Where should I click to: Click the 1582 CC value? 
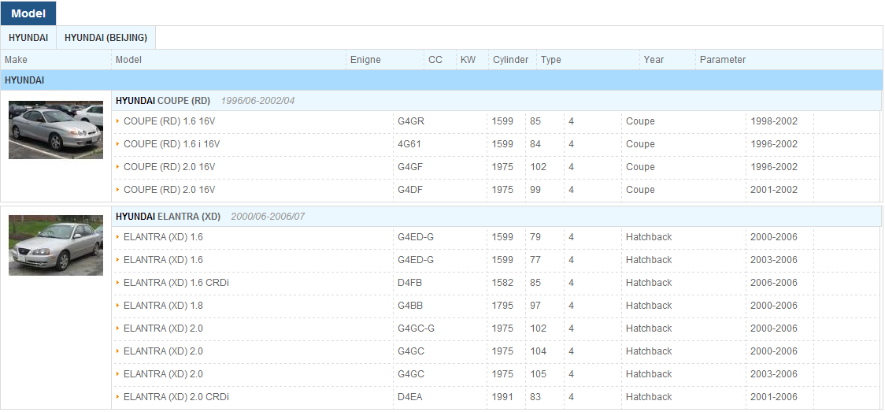click(x=502, y=284)
